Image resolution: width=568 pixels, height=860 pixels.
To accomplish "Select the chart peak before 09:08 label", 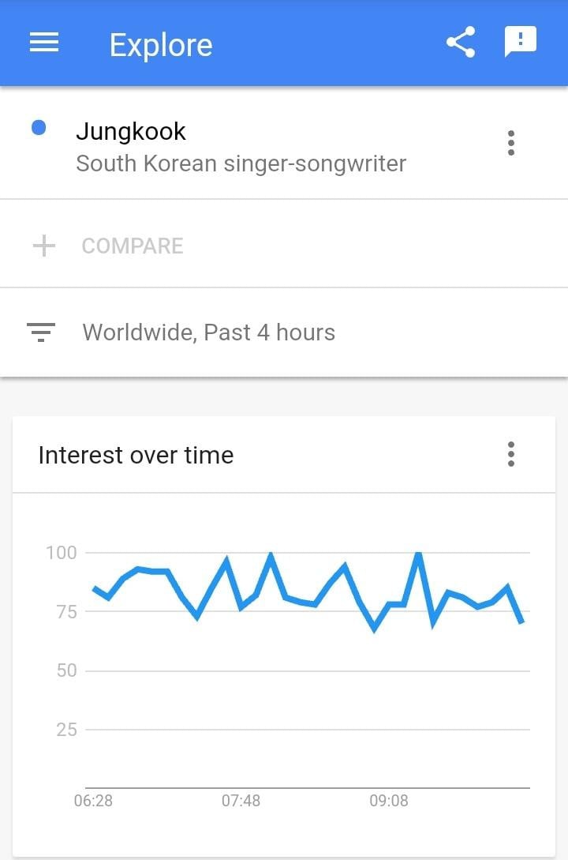I will 345,565.
